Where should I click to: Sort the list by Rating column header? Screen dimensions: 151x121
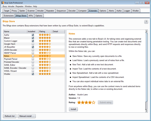(45, 32)
